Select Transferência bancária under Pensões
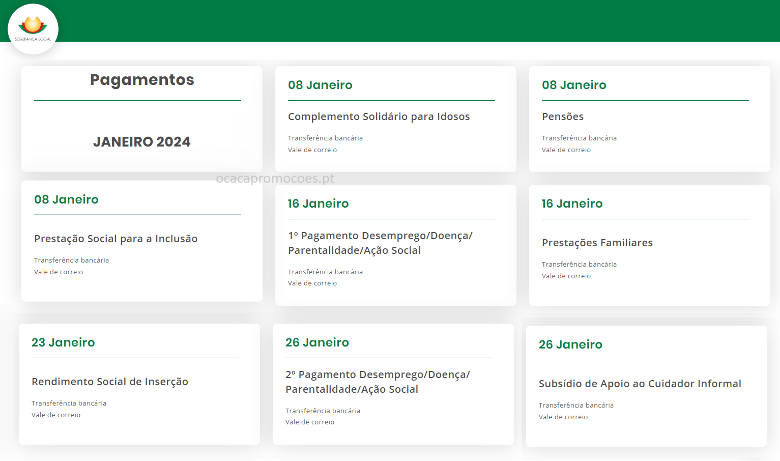 pos(579,138)
